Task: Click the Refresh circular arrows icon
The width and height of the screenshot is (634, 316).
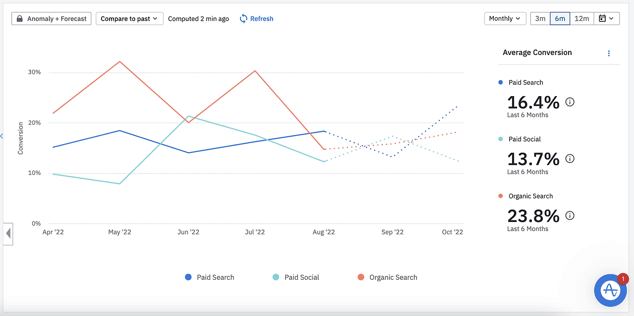Action: [x=243, y=19]
